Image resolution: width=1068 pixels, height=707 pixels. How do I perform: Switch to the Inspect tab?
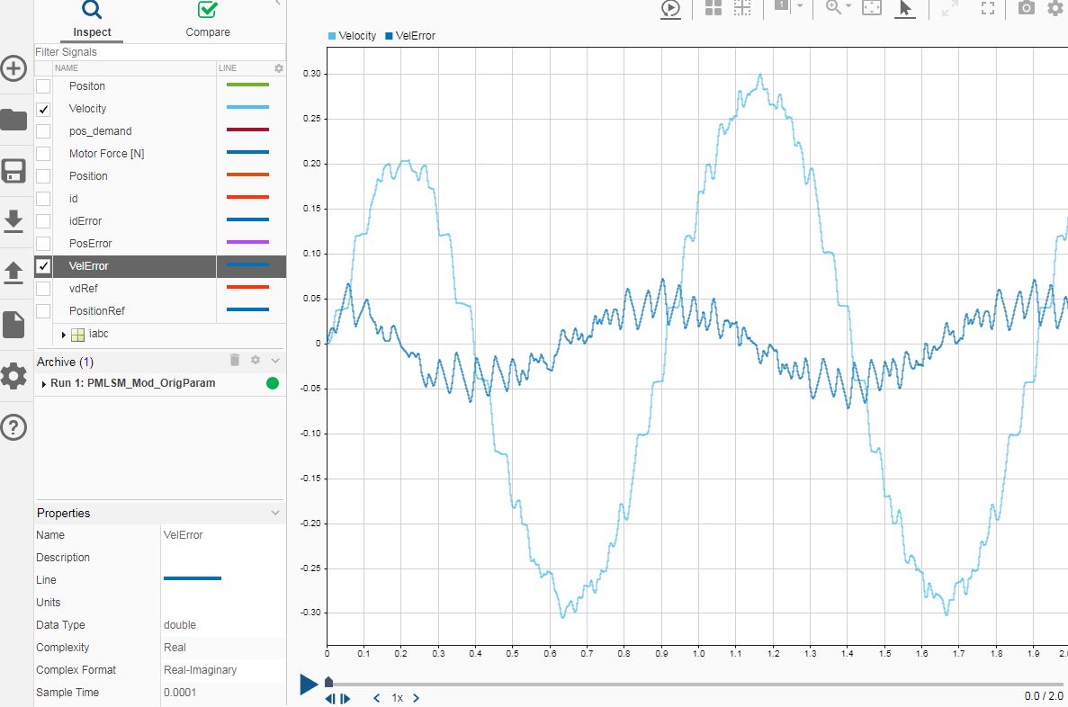pos(92,21)
